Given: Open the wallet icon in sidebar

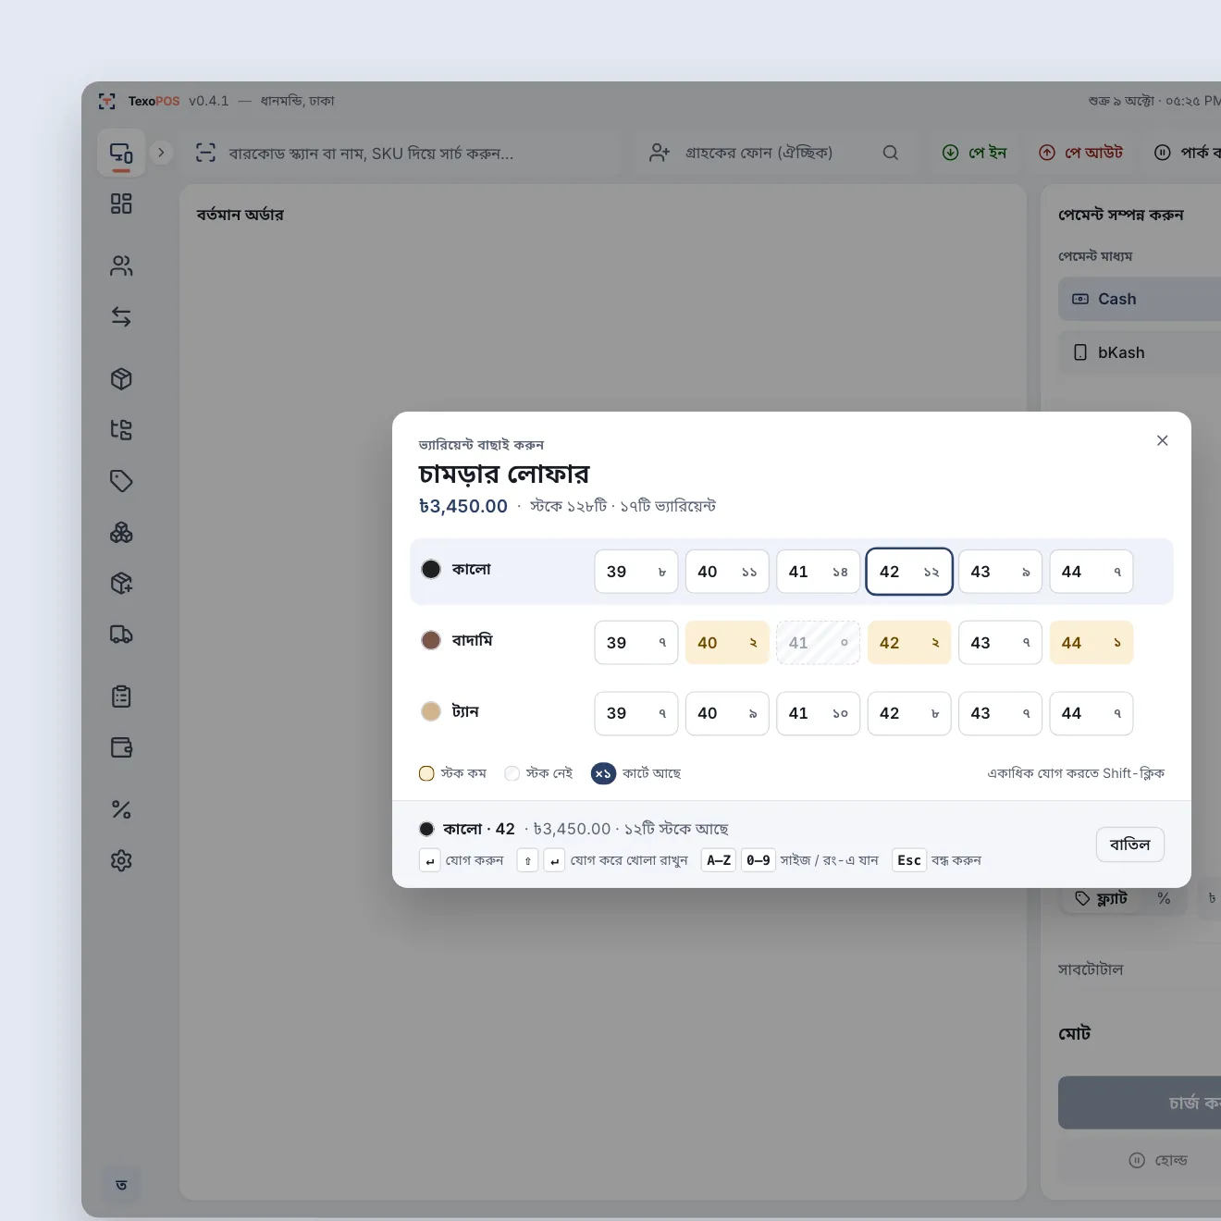Looking at the screenshot, I should point(121,747).
